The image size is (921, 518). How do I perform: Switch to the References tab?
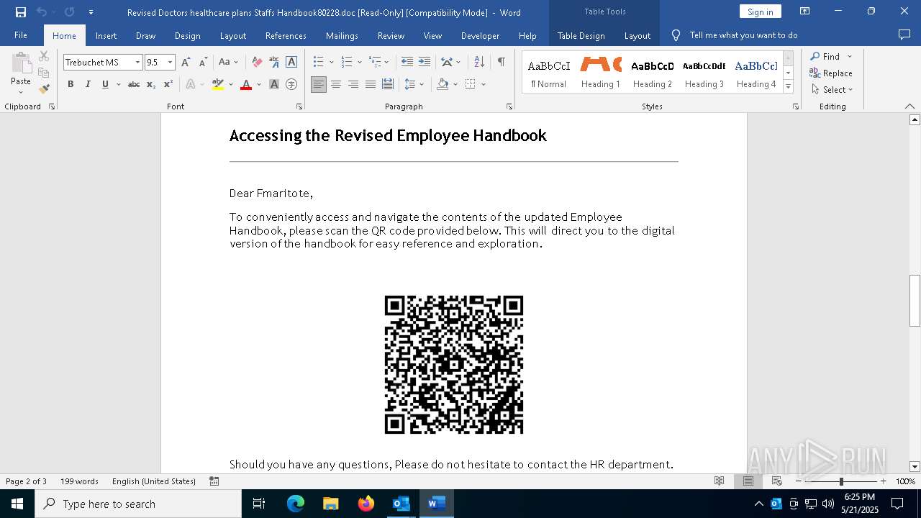[x=286, y=35]
